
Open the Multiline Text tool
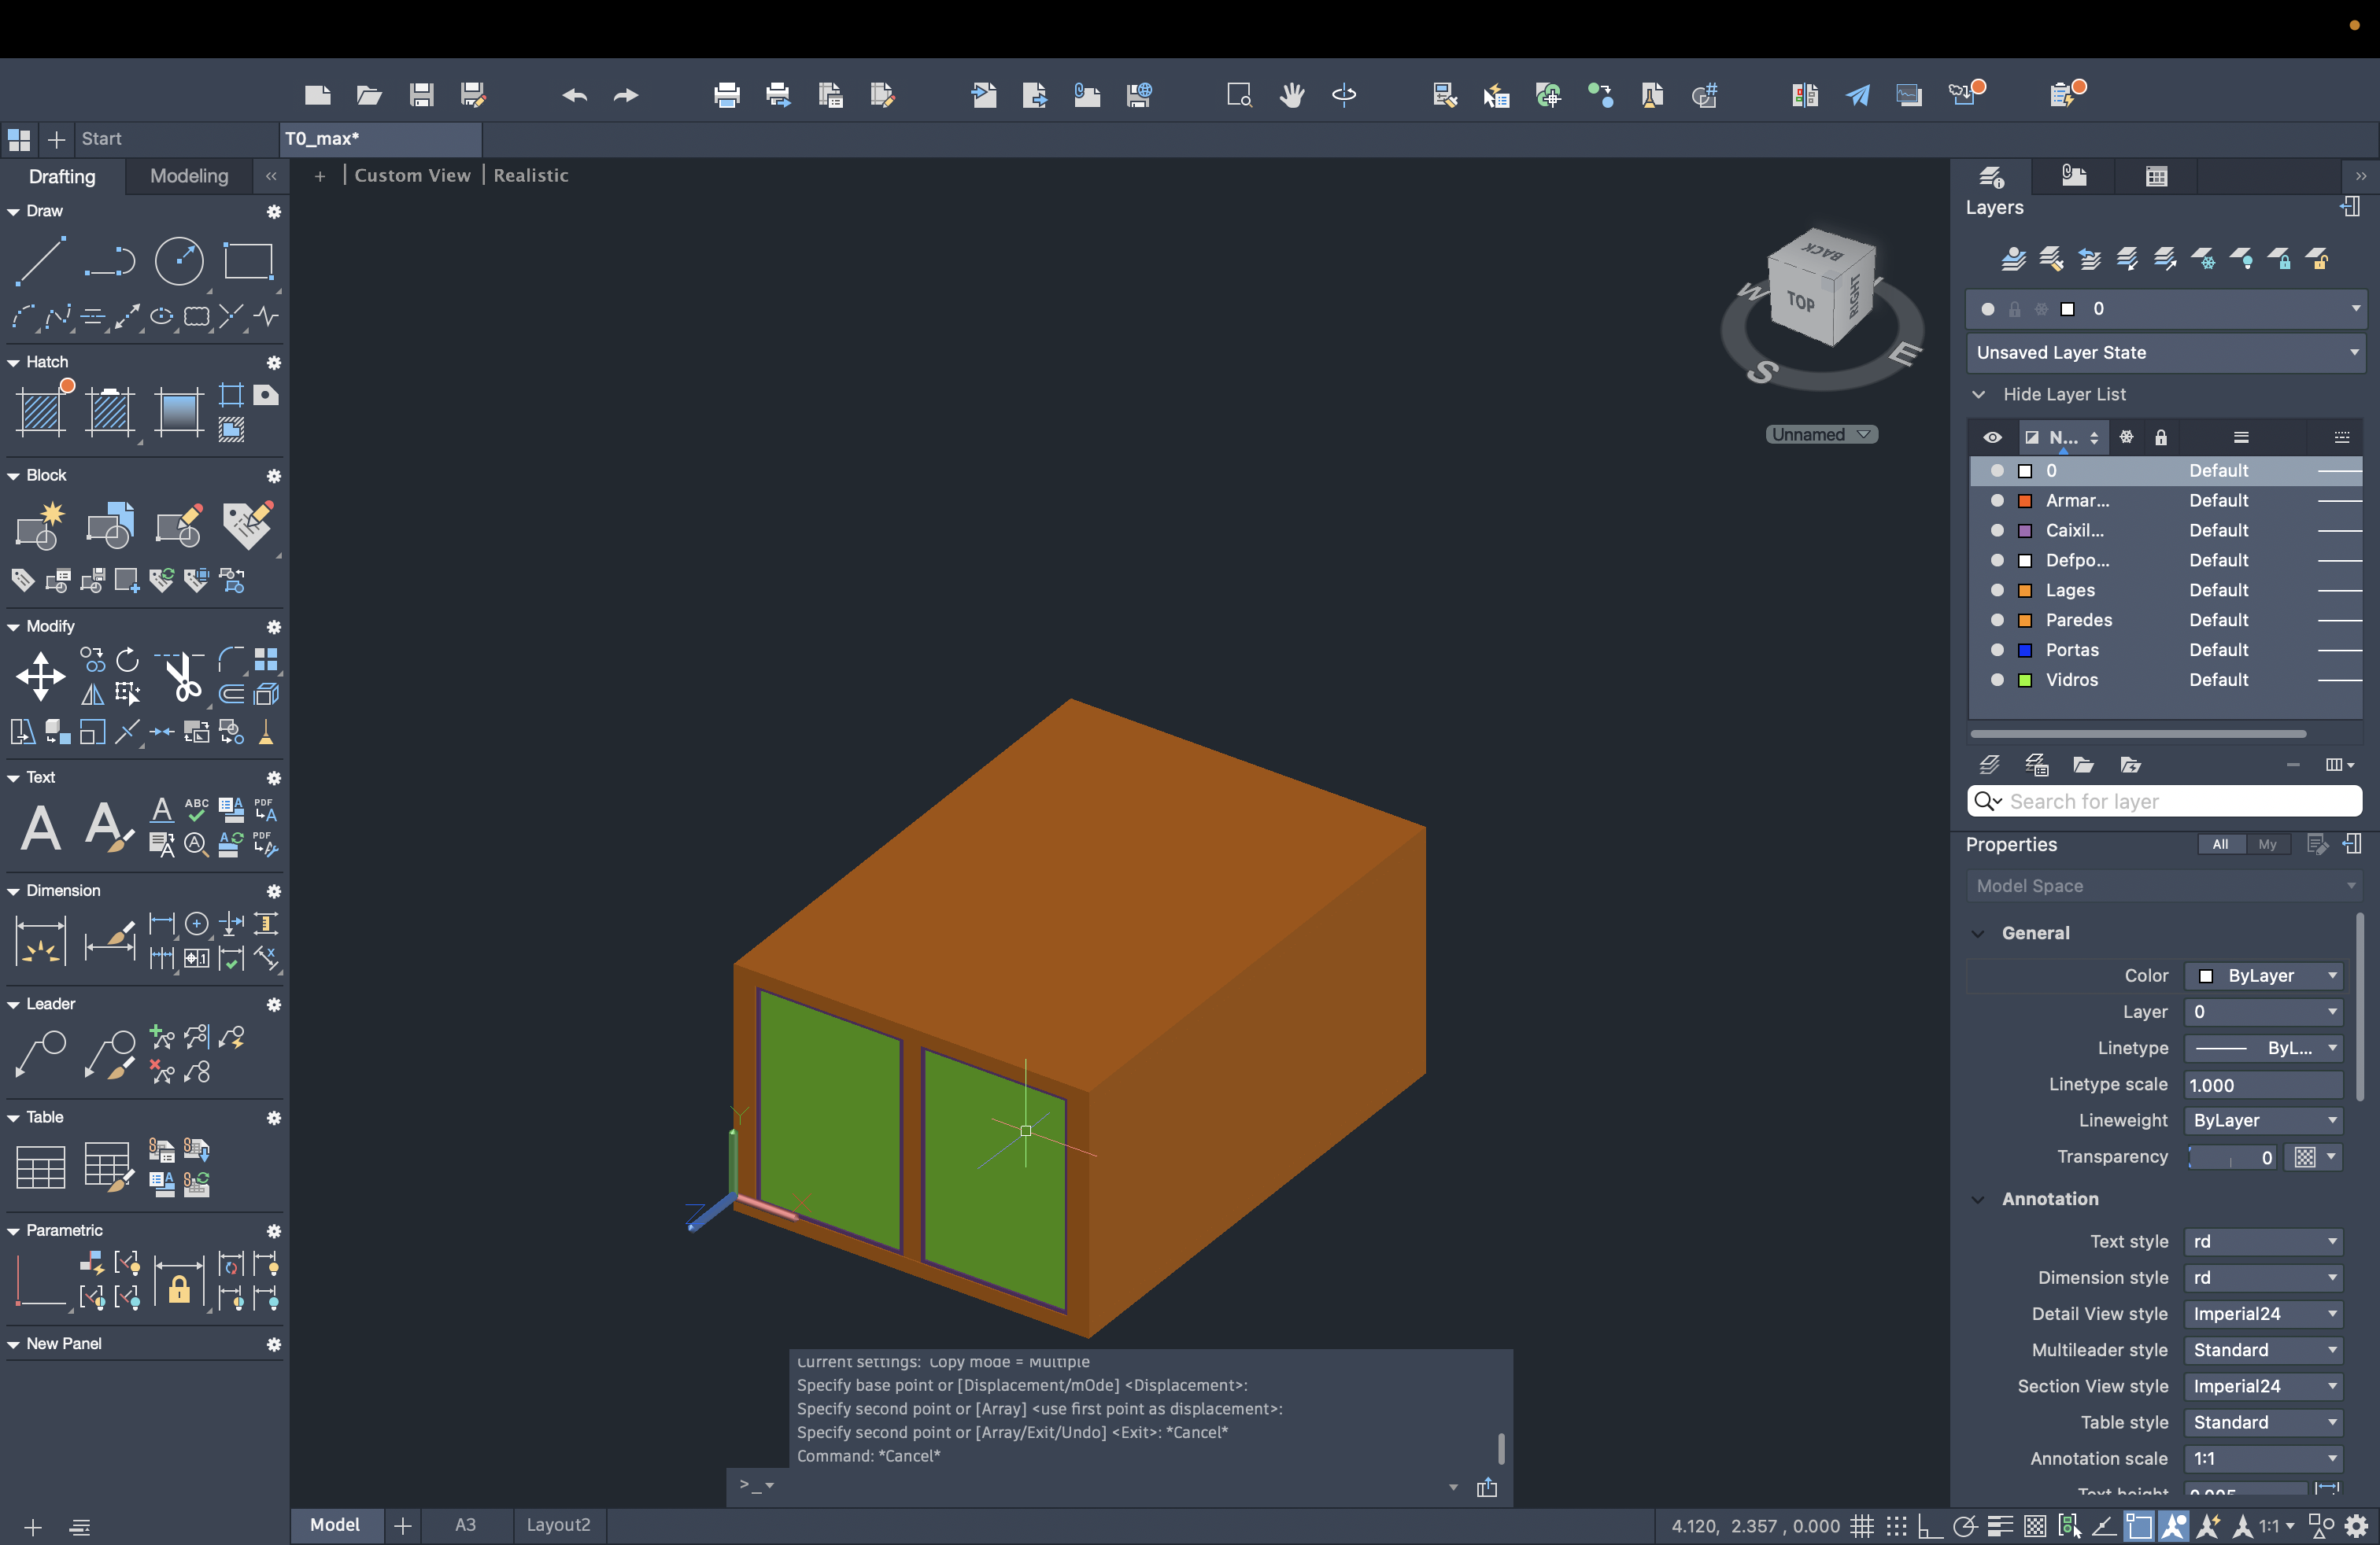pos(40,828)
